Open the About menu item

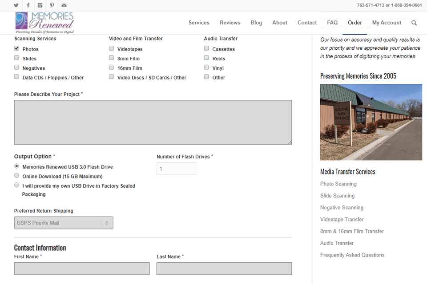(x=280, y=23)
